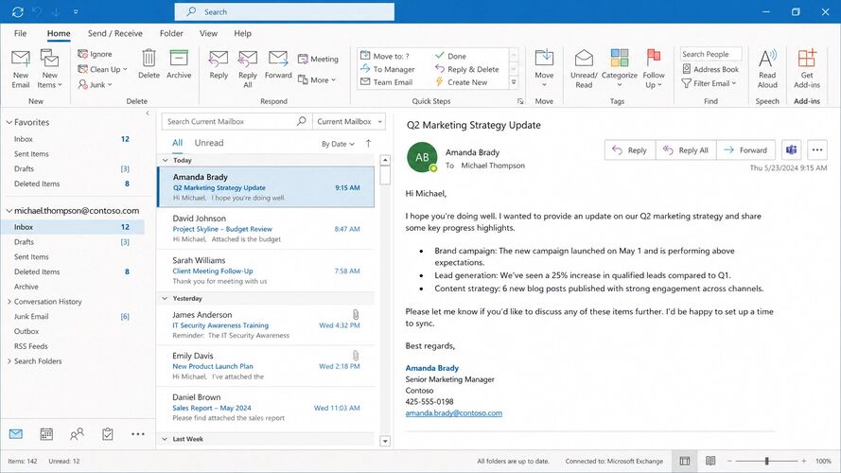Screen dimensions: 841x473
Task: Click amanda.brady@contoso.com email link
Action: (454, 413)
